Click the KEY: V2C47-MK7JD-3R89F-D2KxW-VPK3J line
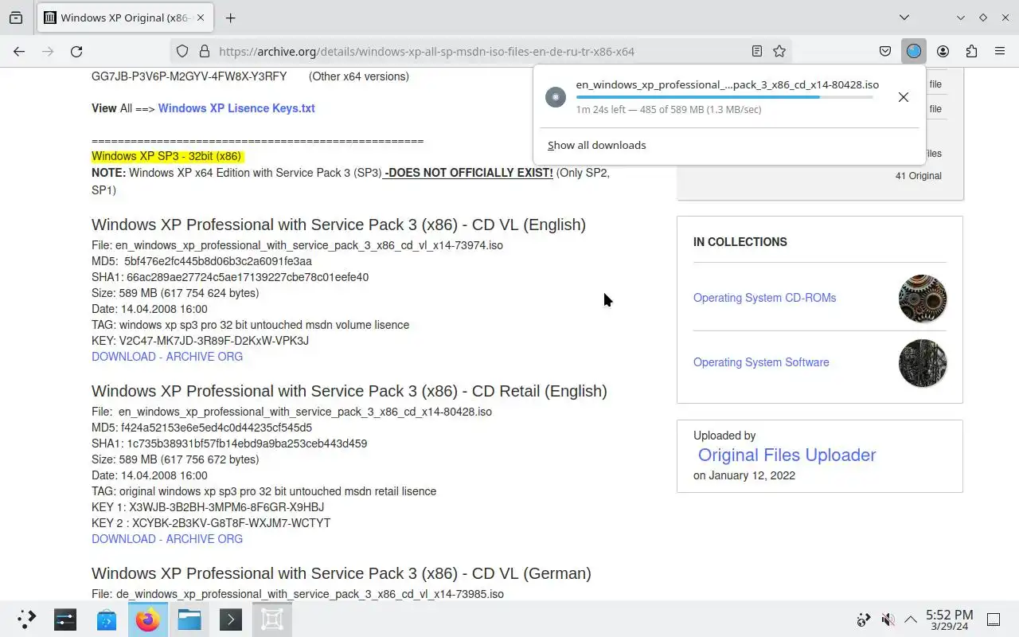Viewport: 1019px width, 637px height. pyautogui.click(x=200, y=341)
